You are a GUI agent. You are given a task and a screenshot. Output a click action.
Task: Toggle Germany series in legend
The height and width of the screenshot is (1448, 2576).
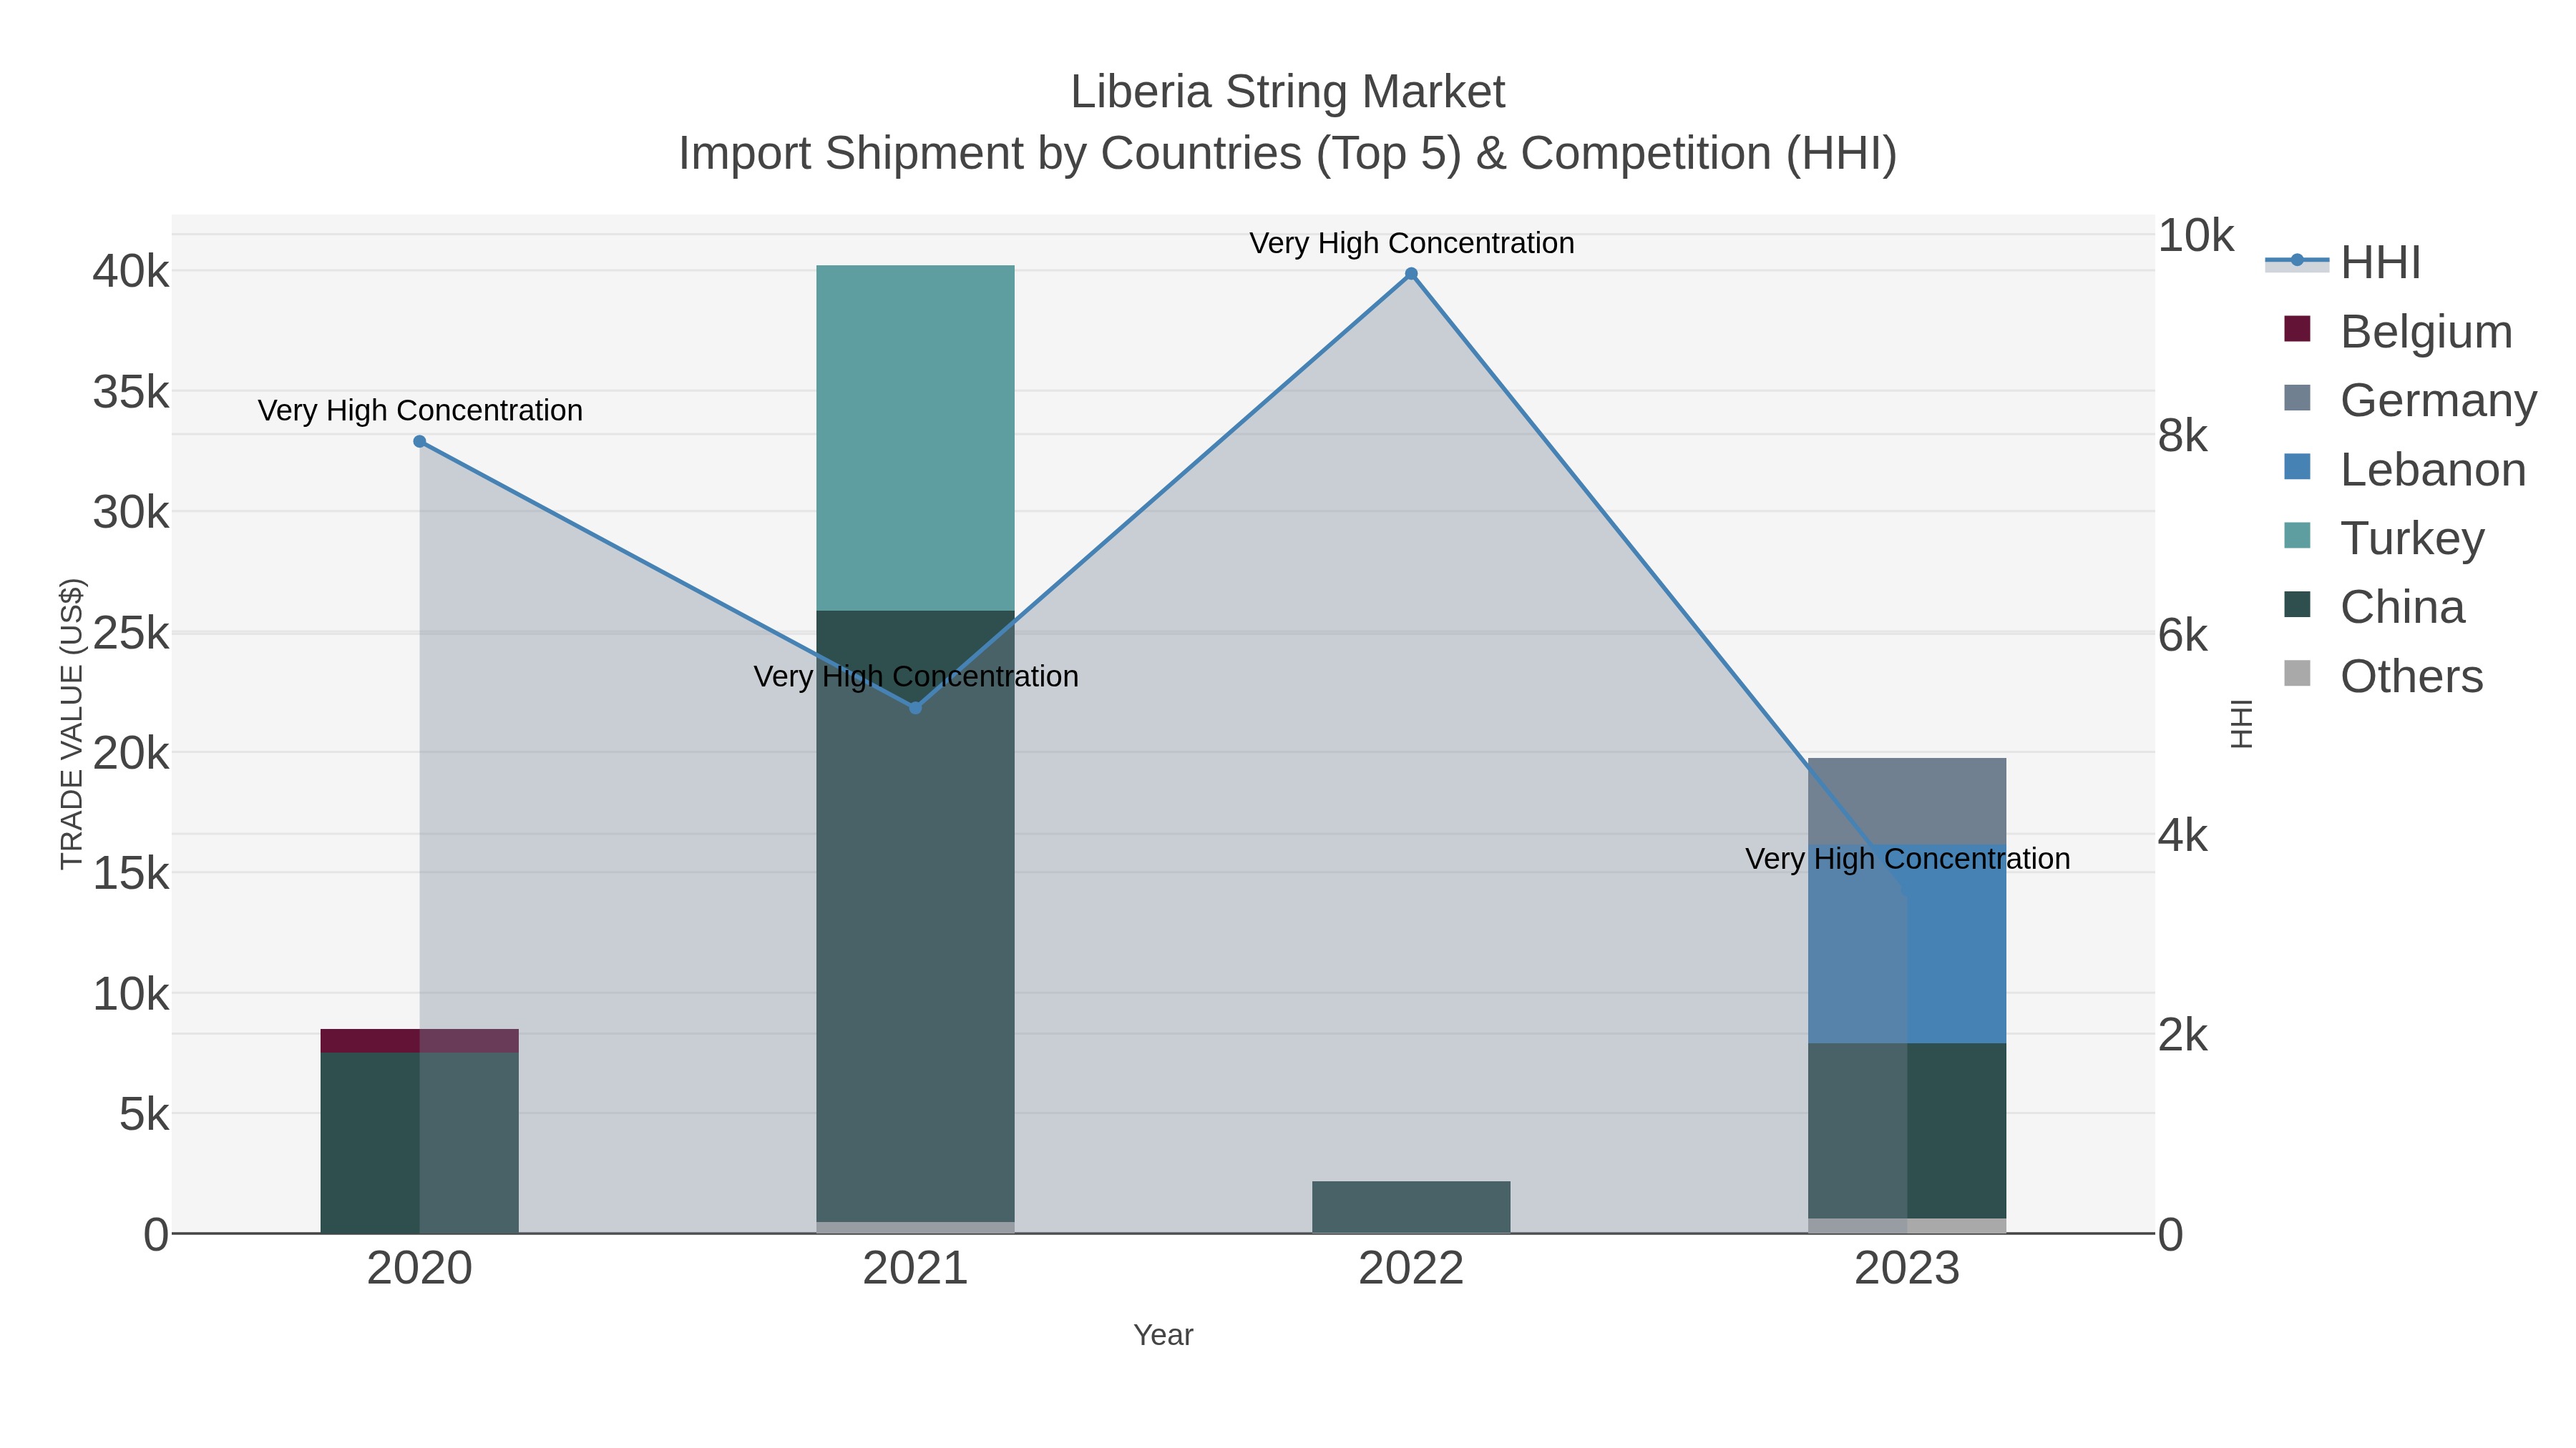2410,400
